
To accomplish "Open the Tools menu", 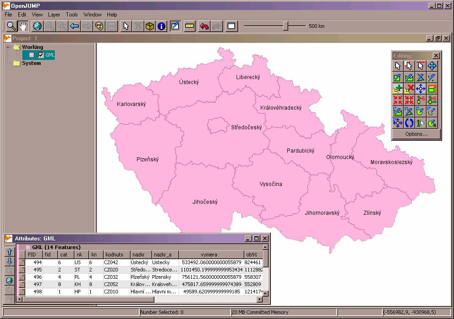I will click(72, 15).
